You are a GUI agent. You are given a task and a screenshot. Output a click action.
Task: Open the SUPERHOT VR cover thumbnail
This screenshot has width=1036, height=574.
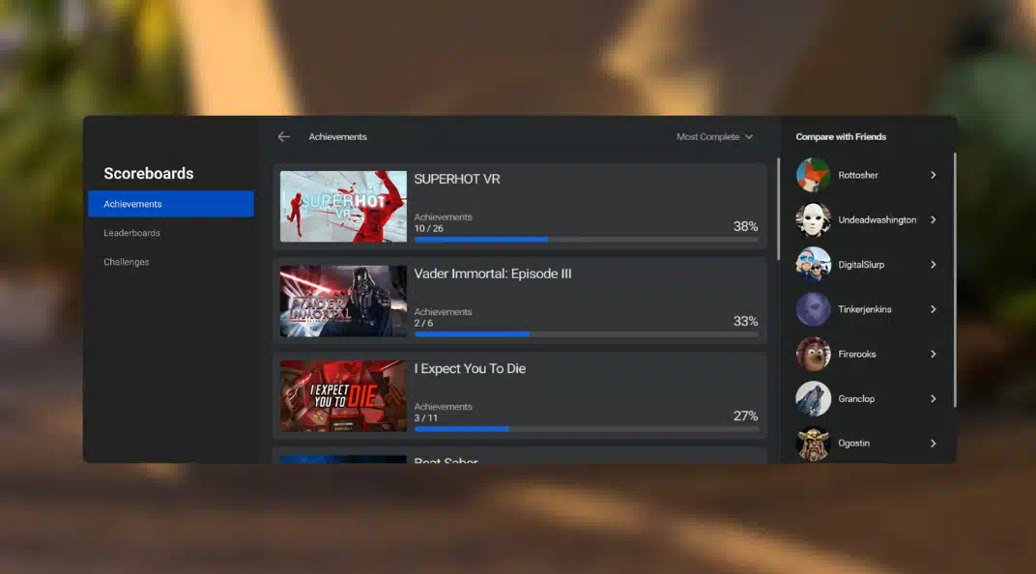pos(343,207)
